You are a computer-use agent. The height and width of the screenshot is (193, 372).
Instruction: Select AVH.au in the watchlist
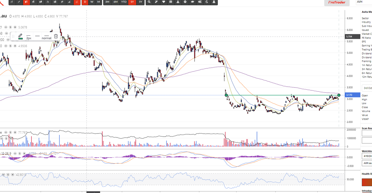[367, 163]
